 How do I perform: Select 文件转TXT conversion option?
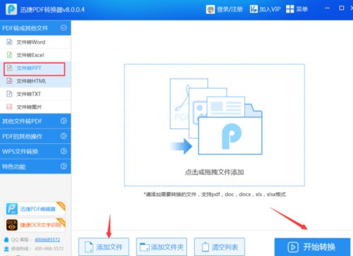tap(35, 94)
